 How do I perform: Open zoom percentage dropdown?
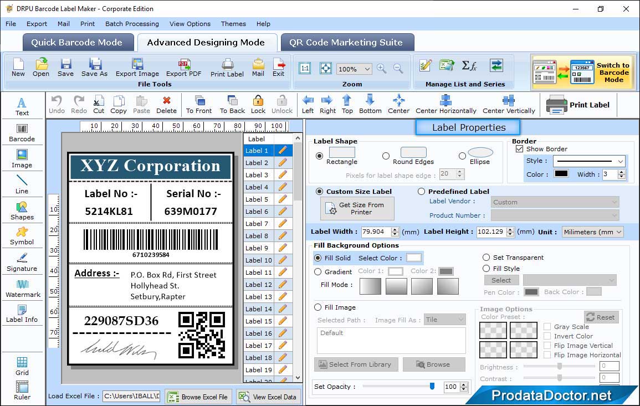click(x=367, y=69)
